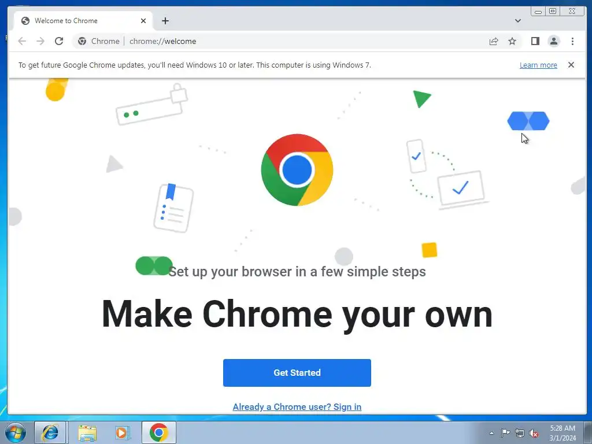Select the Welcome to Chrome tab
The width and height of the screenshot is (592, 444).
83,21
